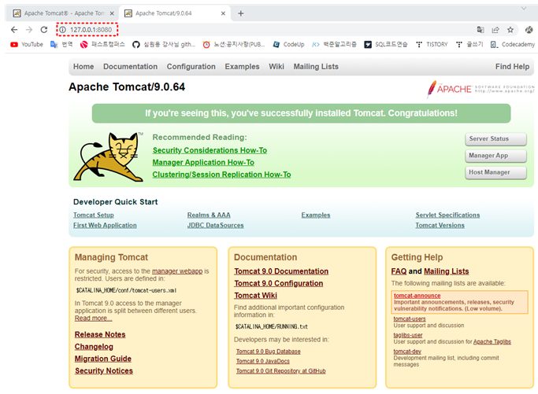Screen dimensions: 538x394
Task: Open the Changelog link
Action: (94, 347)
